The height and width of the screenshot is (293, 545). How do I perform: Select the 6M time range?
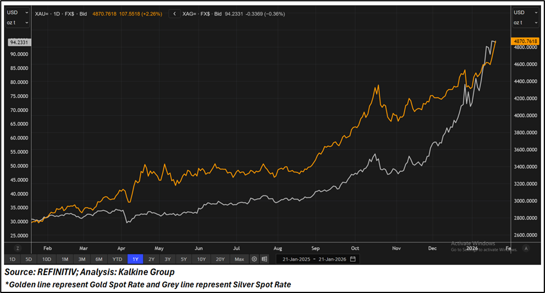point(99,259)
